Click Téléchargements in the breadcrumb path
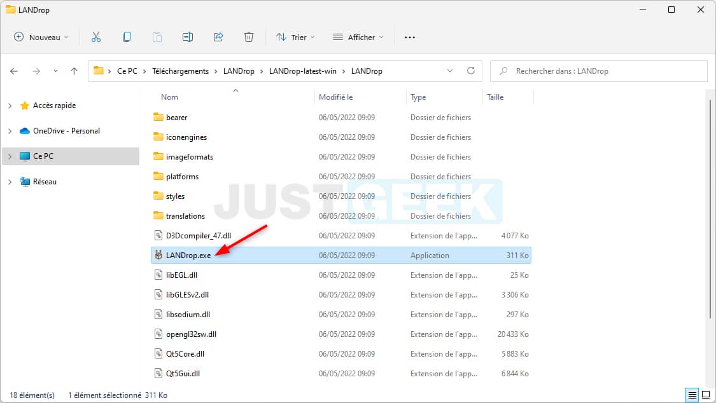716x403 pixels. click(180, 71)
